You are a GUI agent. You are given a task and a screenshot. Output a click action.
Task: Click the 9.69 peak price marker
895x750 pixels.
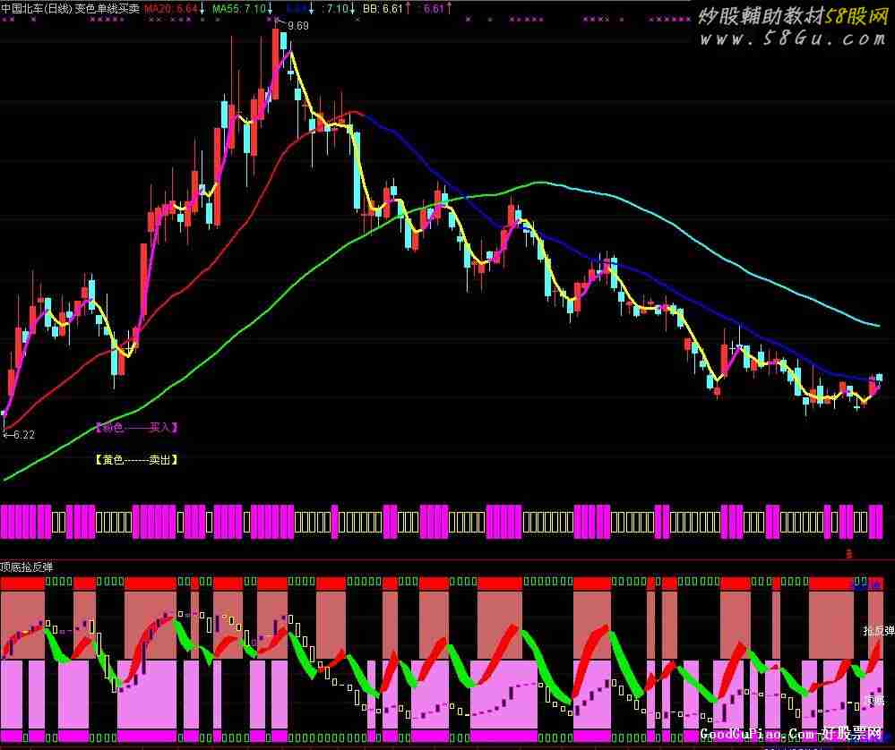click(x=297, y=26)
